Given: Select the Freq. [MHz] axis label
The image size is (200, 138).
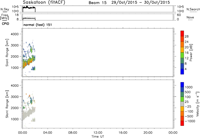Looking at the screenshot, I should click(x=5, y=17).
